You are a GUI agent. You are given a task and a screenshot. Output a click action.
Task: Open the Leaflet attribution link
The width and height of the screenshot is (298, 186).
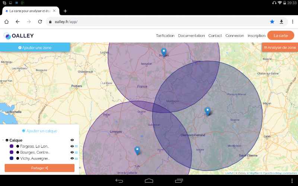point(229,173)
